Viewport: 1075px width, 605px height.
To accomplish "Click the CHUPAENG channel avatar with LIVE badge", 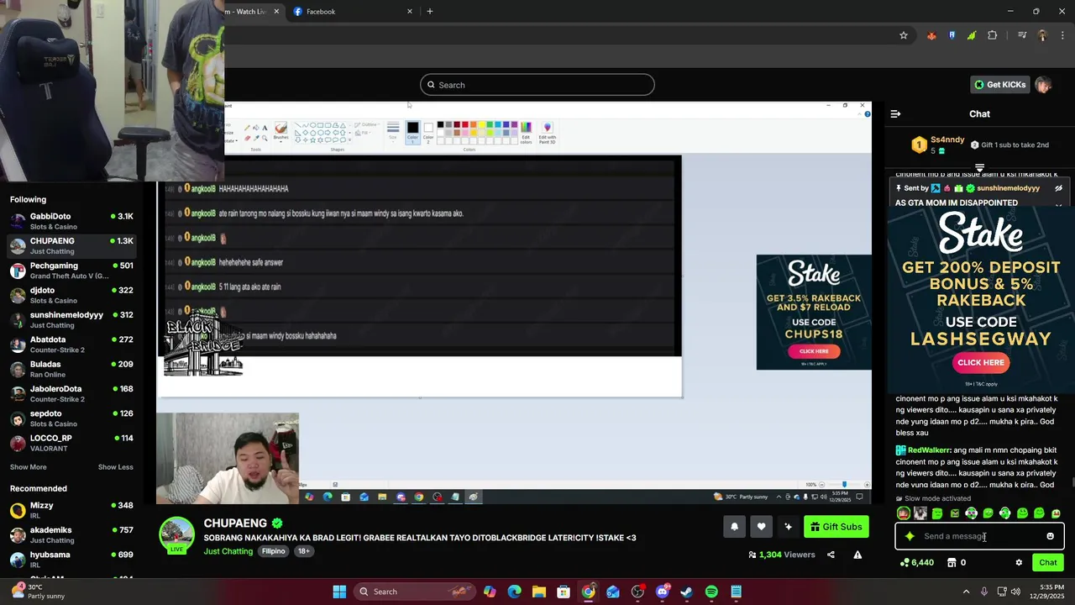I will [176, 535].
